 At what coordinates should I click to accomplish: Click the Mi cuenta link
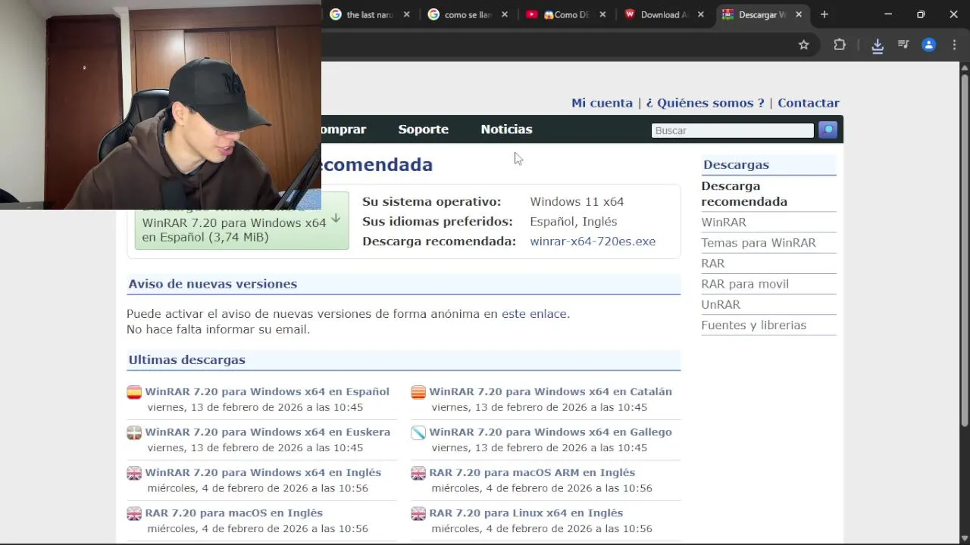(602, 103)
